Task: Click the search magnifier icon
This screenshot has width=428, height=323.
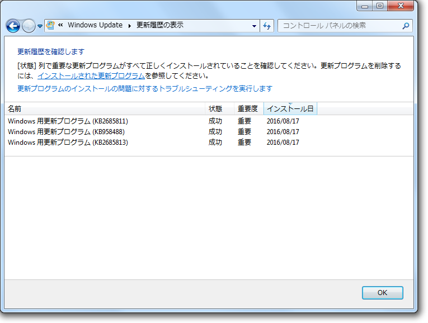Action: tap(406, 26)
